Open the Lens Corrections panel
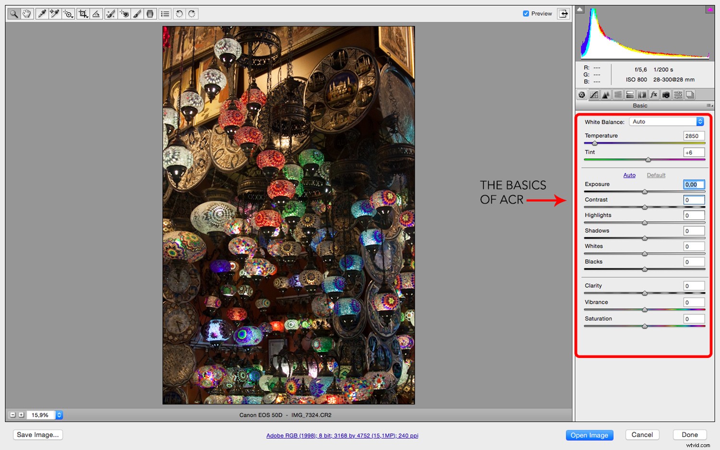 click(642, 95)
